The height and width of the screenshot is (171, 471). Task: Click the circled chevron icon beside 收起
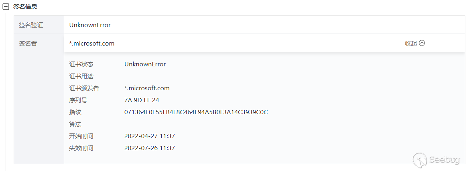point(422,43)
